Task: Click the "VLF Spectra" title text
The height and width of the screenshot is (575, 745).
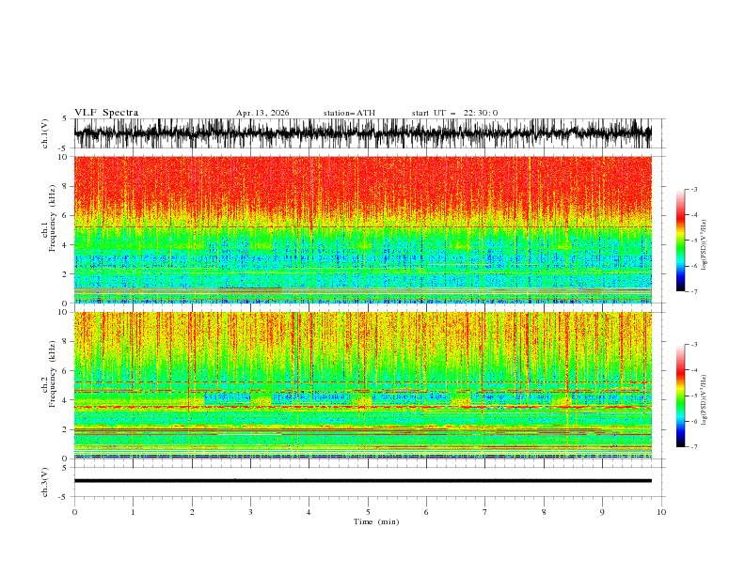Action: coord(106,113)
